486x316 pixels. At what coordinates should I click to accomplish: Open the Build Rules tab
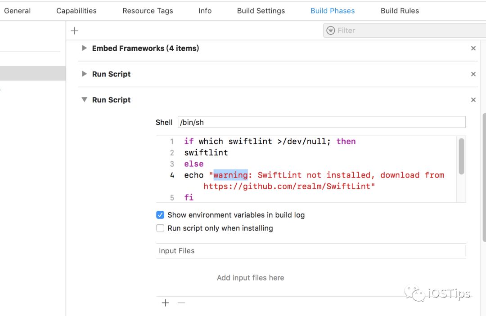pos(400,11)
